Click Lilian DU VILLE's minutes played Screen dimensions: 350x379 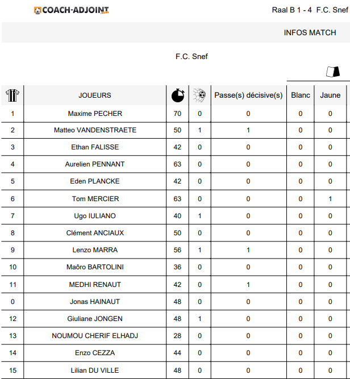tap(178, 370)
